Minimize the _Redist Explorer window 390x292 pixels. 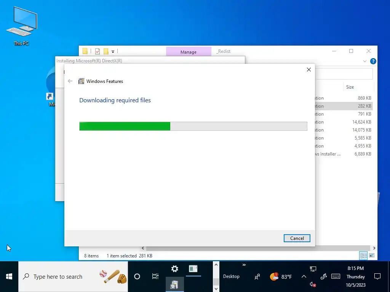334,51
